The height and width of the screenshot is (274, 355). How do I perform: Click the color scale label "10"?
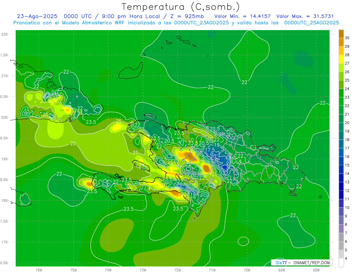347,208
